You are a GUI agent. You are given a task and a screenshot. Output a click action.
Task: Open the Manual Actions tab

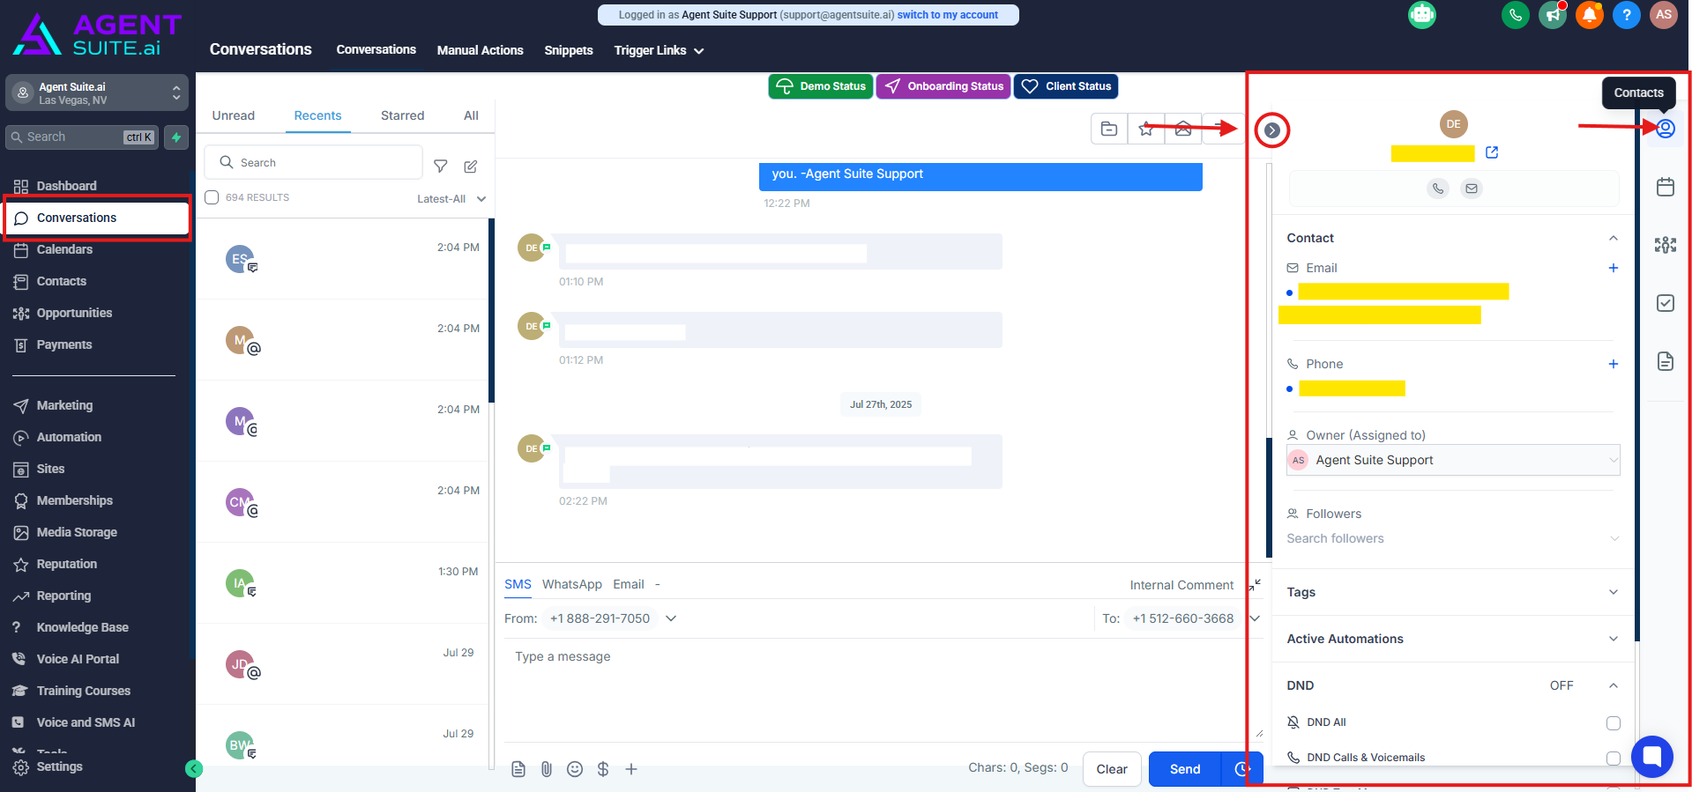pos(481,50)
